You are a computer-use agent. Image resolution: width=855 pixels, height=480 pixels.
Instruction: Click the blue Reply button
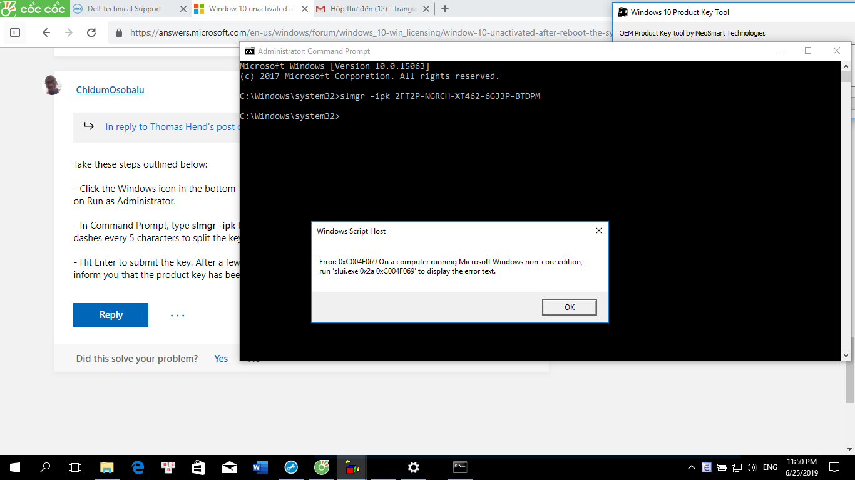pyautogui.click(x=111, y=315)
